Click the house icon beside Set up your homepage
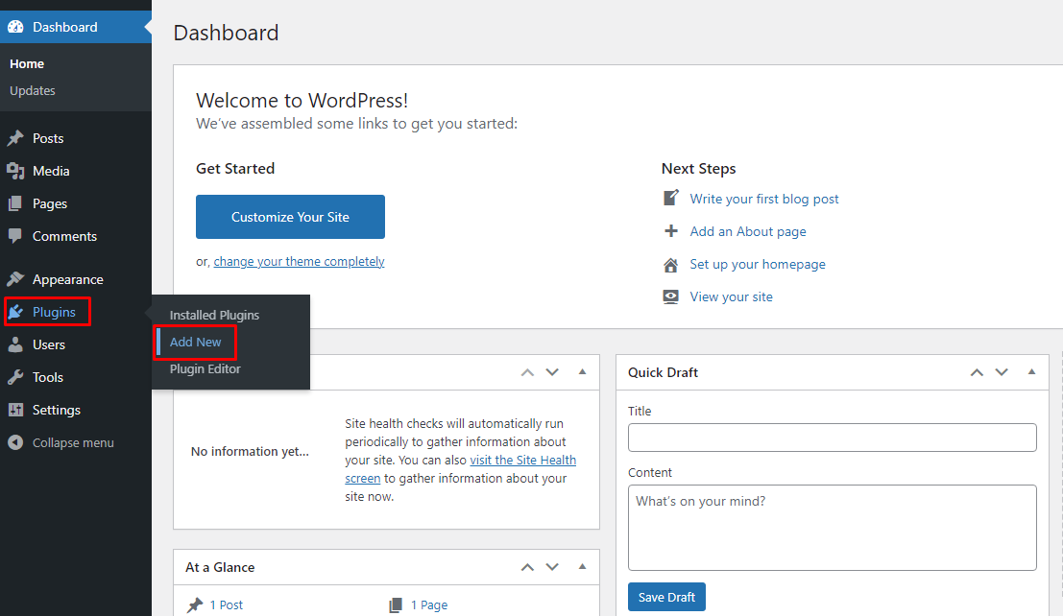The height and width of the screenshot is (616, 1063). [x=670, y=264]
